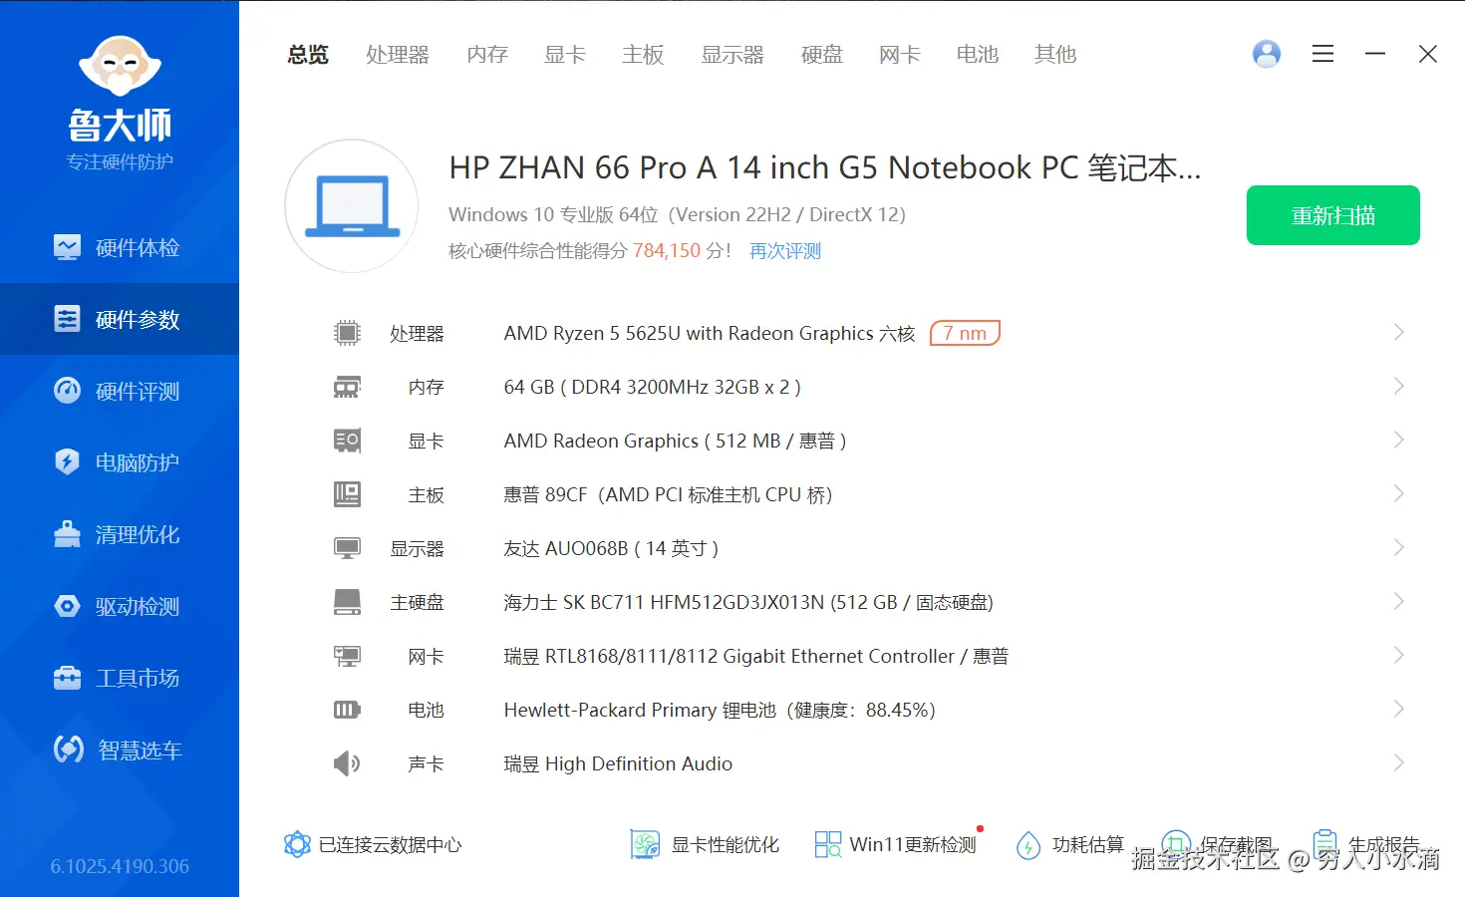
Task: Switch to the 显卡 tab
Action: coord(565,55)
